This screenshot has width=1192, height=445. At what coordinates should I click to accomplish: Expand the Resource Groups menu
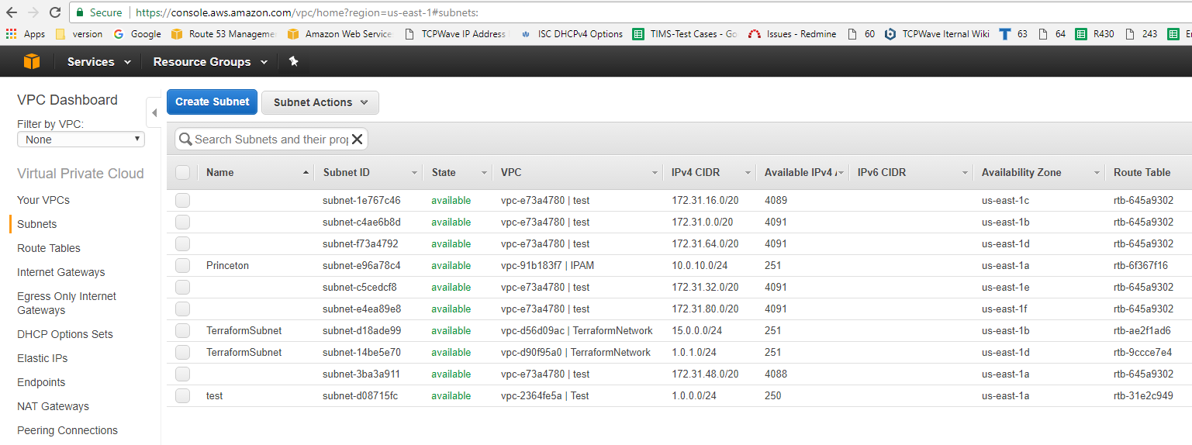(210, 61)
